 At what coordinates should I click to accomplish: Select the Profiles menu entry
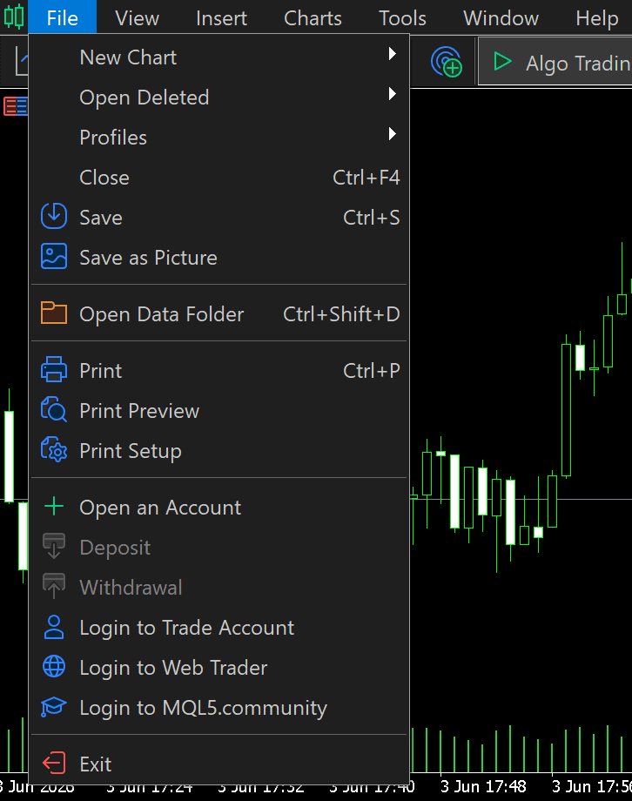[219, 137]
